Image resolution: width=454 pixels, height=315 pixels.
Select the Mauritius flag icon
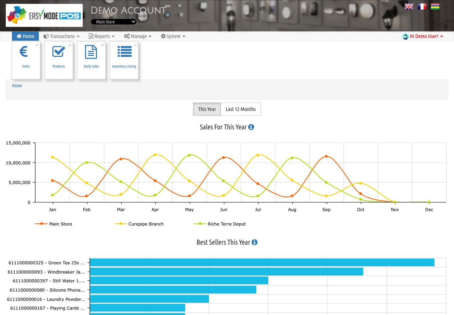435,6
